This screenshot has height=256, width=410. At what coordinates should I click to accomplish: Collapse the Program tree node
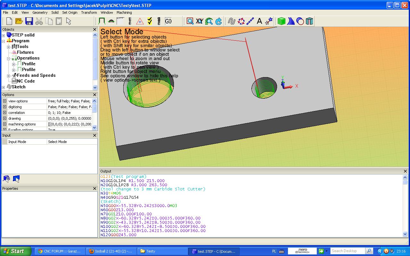(x=4, y=41)
